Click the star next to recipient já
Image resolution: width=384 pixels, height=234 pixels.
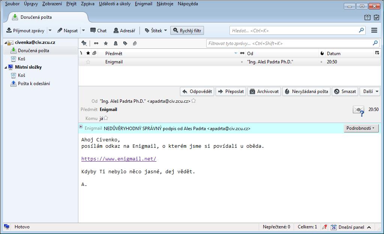(x=106, y=118)
